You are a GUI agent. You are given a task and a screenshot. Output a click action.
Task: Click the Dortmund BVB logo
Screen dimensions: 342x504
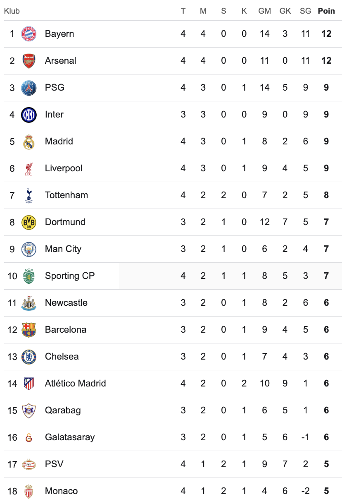[x=29, y=222]
